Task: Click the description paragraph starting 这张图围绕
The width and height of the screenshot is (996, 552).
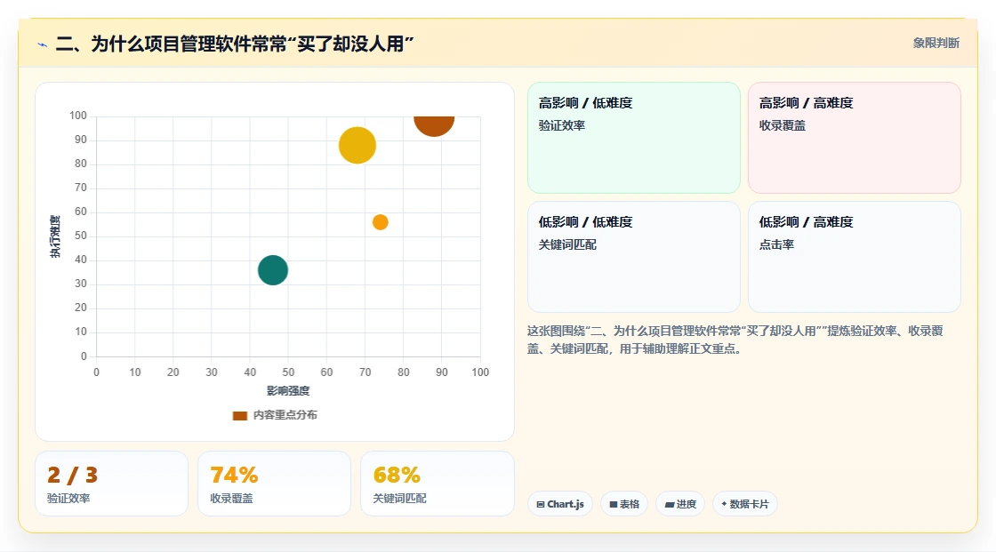Action: click(735, 340)
